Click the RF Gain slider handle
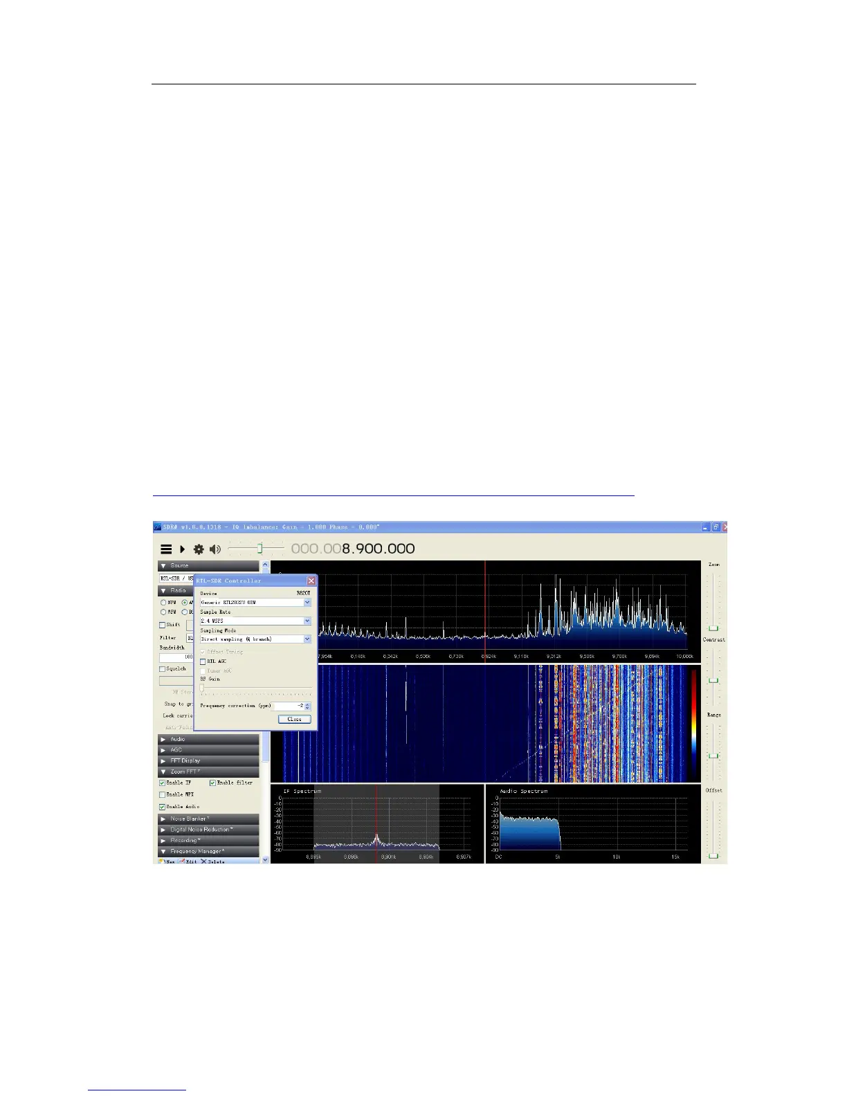This screenshot has height=1096, width=847. click(202, 688)
